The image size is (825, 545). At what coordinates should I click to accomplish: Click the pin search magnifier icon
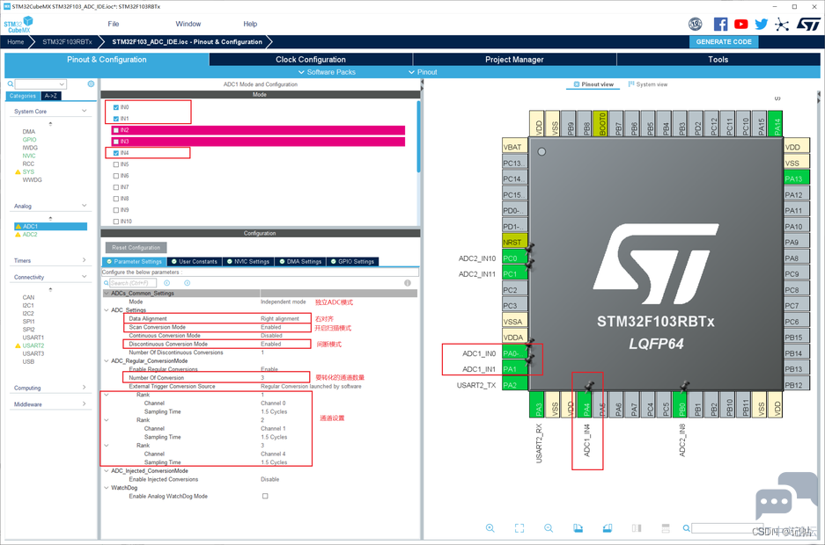coord(686,528)
